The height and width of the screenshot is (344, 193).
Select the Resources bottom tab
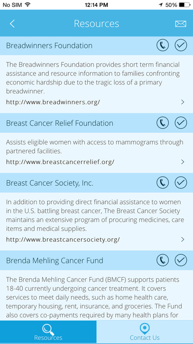pyautogui.click(x=48, y=332)
